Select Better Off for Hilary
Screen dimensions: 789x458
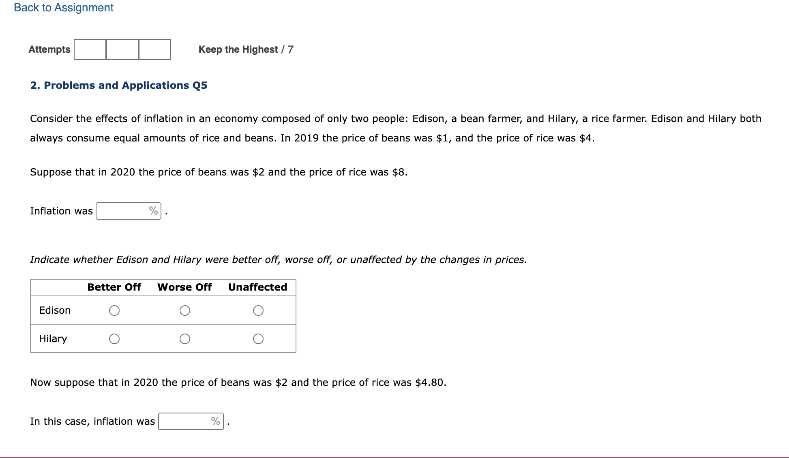(115, 339)
